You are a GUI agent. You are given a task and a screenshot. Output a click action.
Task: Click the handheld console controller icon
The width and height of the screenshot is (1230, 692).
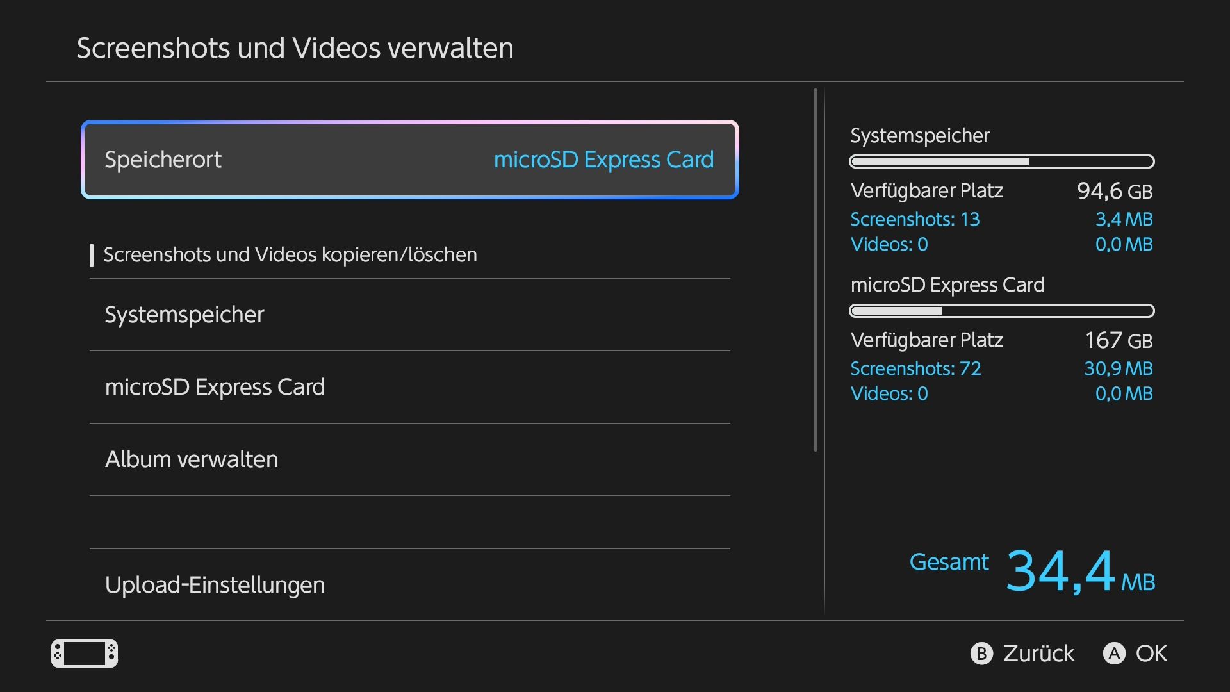[x=85, y=654]
